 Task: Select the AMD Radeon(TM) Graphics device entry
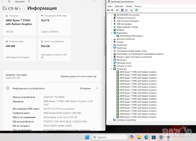pyautogui.click(x=131, y=36)
